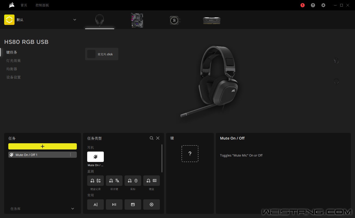
Task: Click the task types panel scrollbar
Action: [162, 158]
